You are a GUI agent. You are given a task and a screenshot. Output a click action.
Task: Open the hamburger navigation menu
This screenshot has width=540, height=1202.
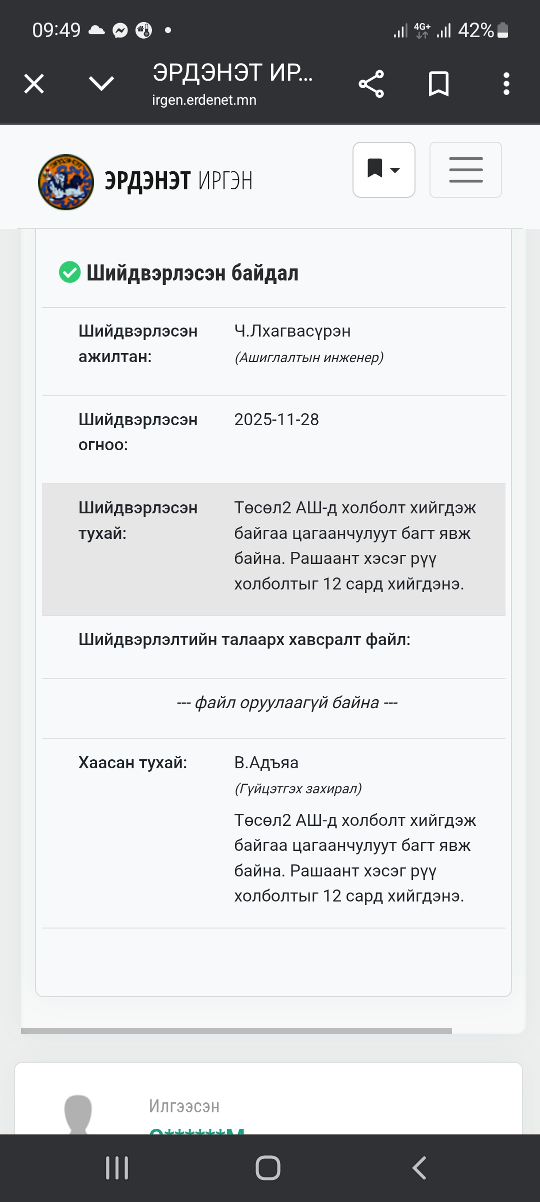click(x=465, y=170)
